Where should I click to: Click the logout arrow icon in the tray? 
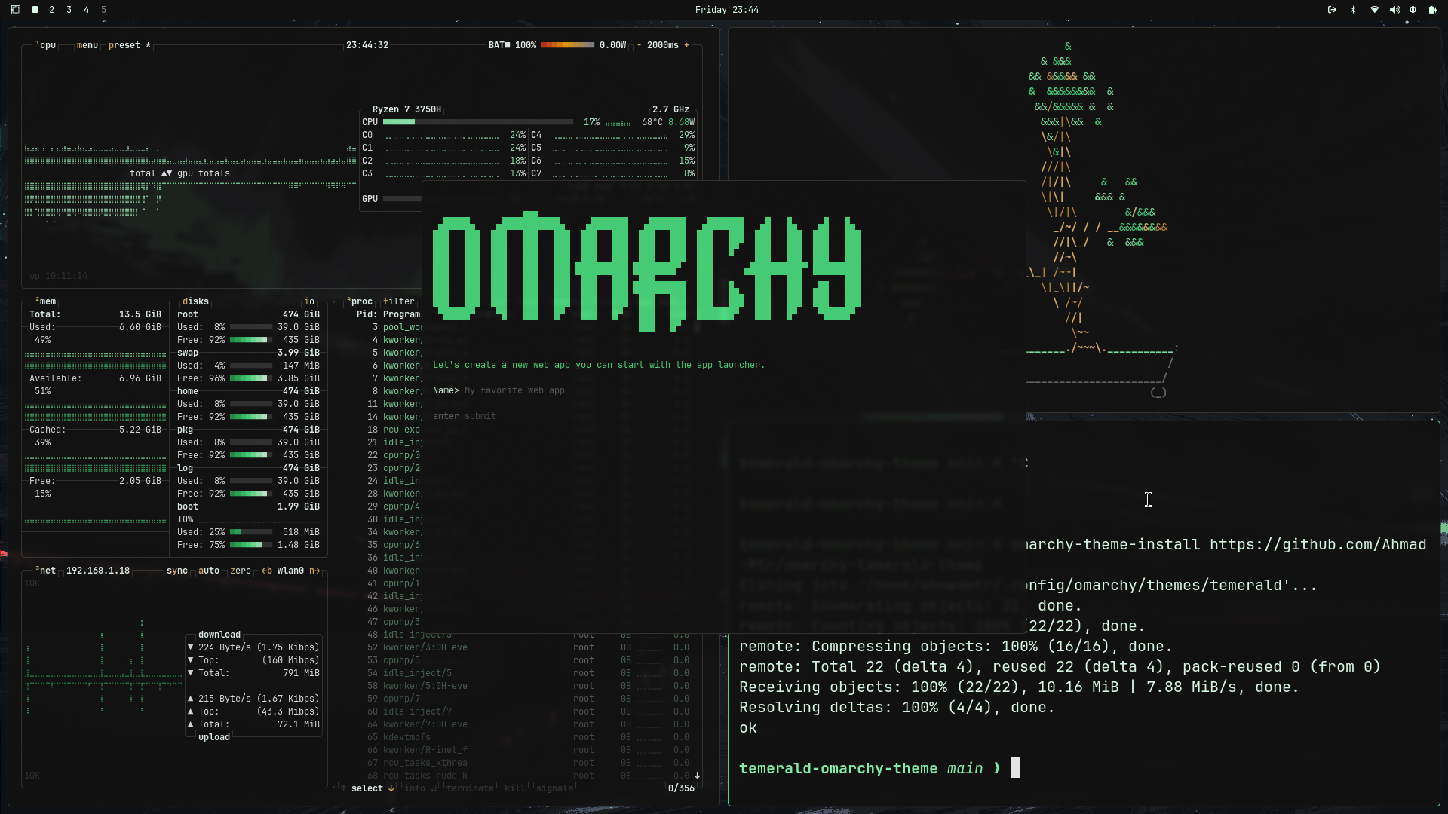pyautogui.click(x=1331, y=10)
